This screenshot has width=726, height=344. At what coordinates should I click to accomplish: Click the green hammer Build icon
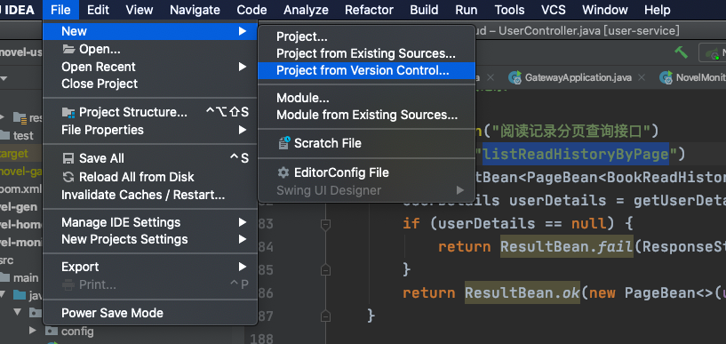click(681, 52)
